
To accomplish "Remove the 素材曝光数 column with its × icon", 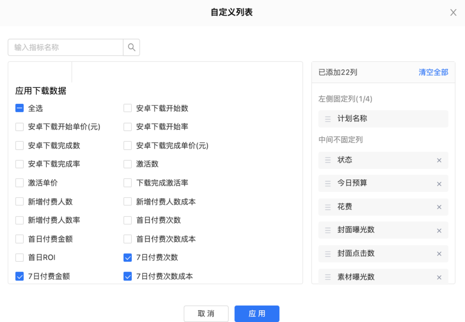I will pyautogui.click(x=439, y=277).
